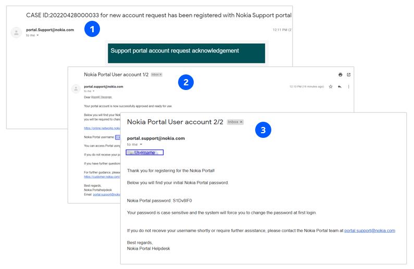Open the three-dot more menu in email 1/2

pyautogui.click(x=348, y=86)
